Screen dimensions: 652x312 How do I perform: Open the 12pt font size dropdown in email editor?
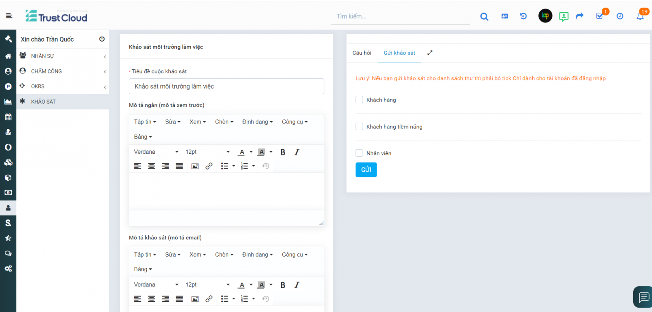207,285
